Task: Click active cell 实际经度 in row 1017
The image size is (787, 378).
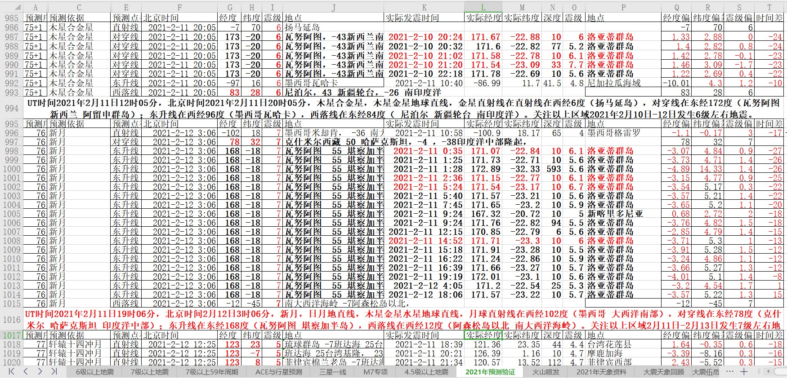Action: pyautogui.click(x=483, y=335)
